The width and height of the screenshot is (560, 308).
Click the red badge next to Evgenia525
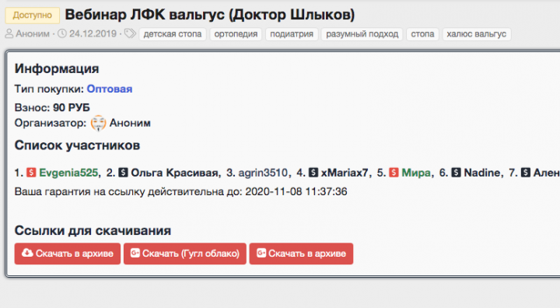pyautogui.click(x=31, y=173)
